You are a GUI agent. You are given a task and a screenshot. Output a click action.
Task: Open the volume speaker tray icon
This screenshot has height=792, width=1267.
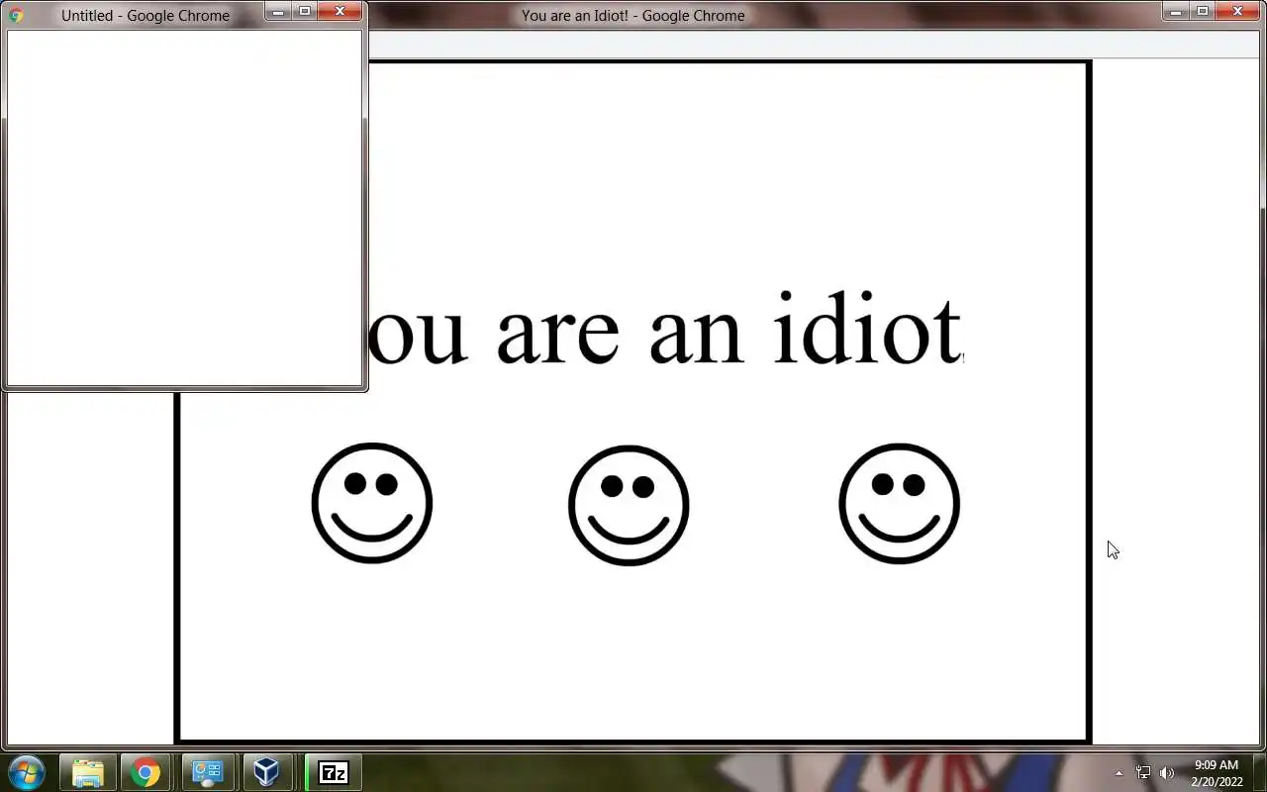1167,773
